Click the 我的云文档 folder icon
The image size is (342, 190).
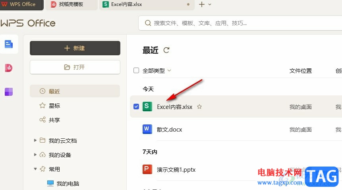point(43,140)
